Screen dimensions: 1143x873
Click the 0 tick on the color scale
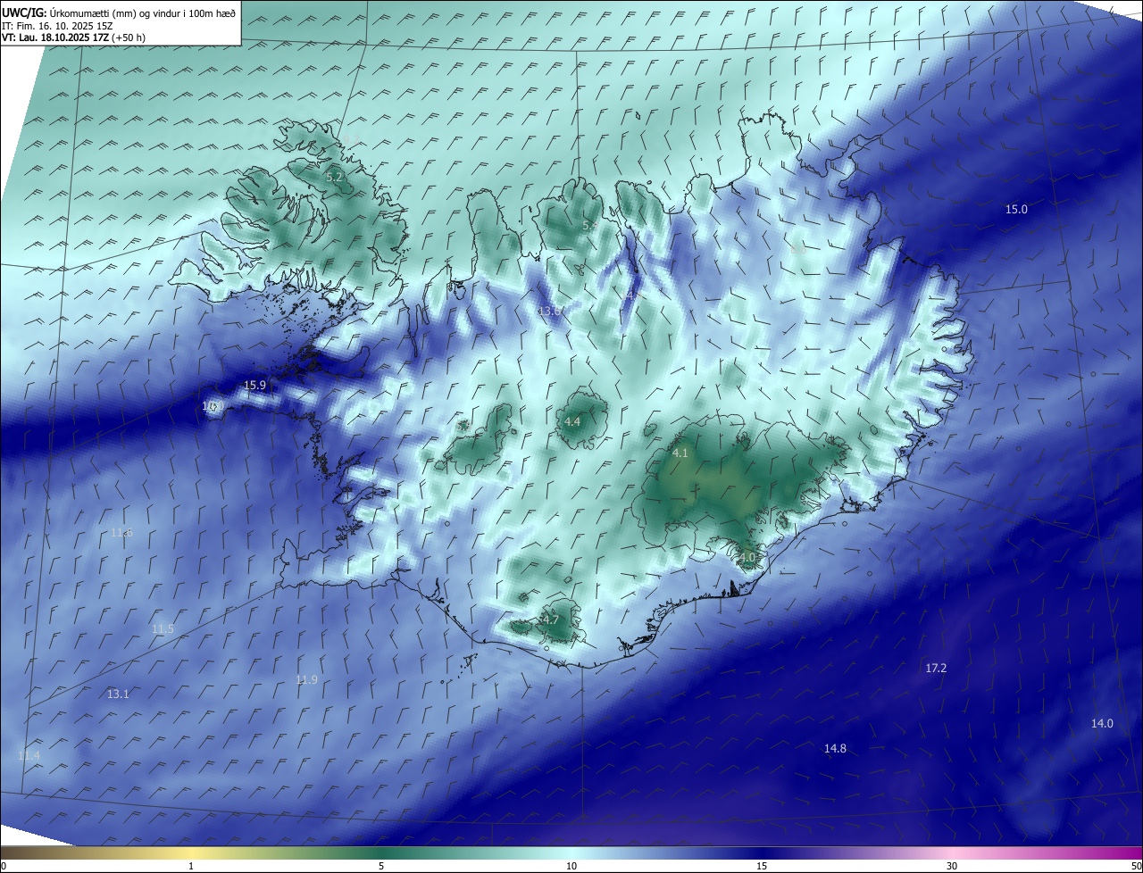click(x=4, y=866)
